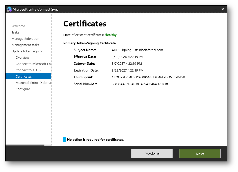Click the Previous button
The width and height of the screenshot is (238, 172).
152,154
